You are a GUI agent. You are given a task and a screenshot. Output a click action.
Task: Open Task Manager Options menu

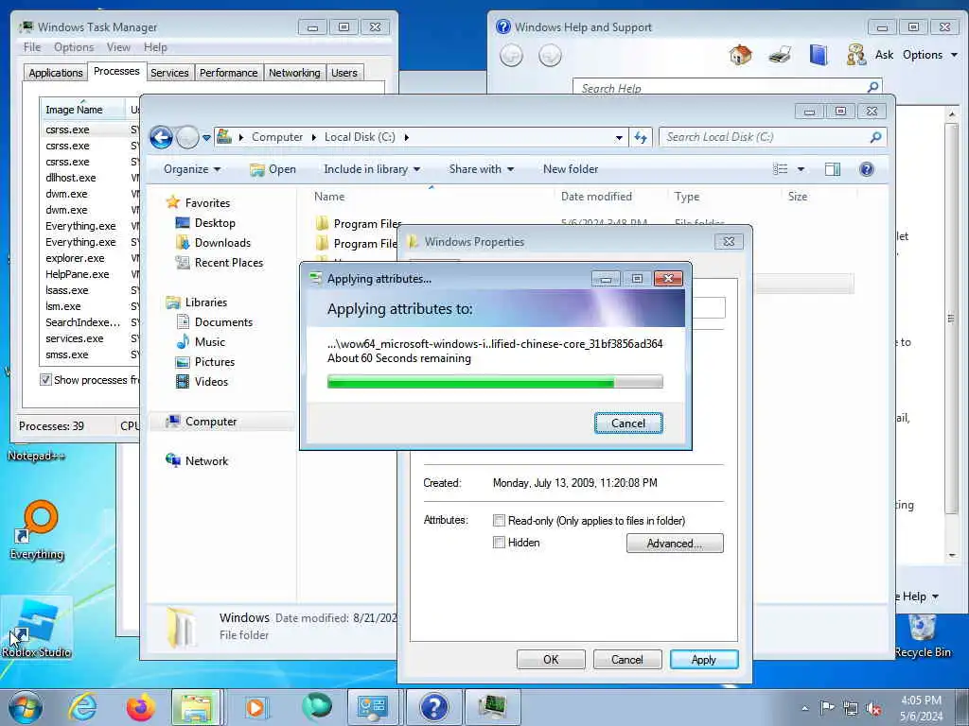tap(74, 47)
